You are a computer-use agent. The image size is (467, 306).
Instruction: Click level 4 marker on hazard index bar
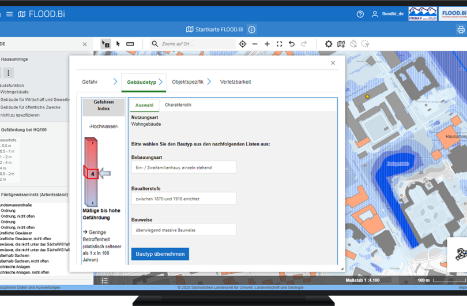(x=92, y=173)
